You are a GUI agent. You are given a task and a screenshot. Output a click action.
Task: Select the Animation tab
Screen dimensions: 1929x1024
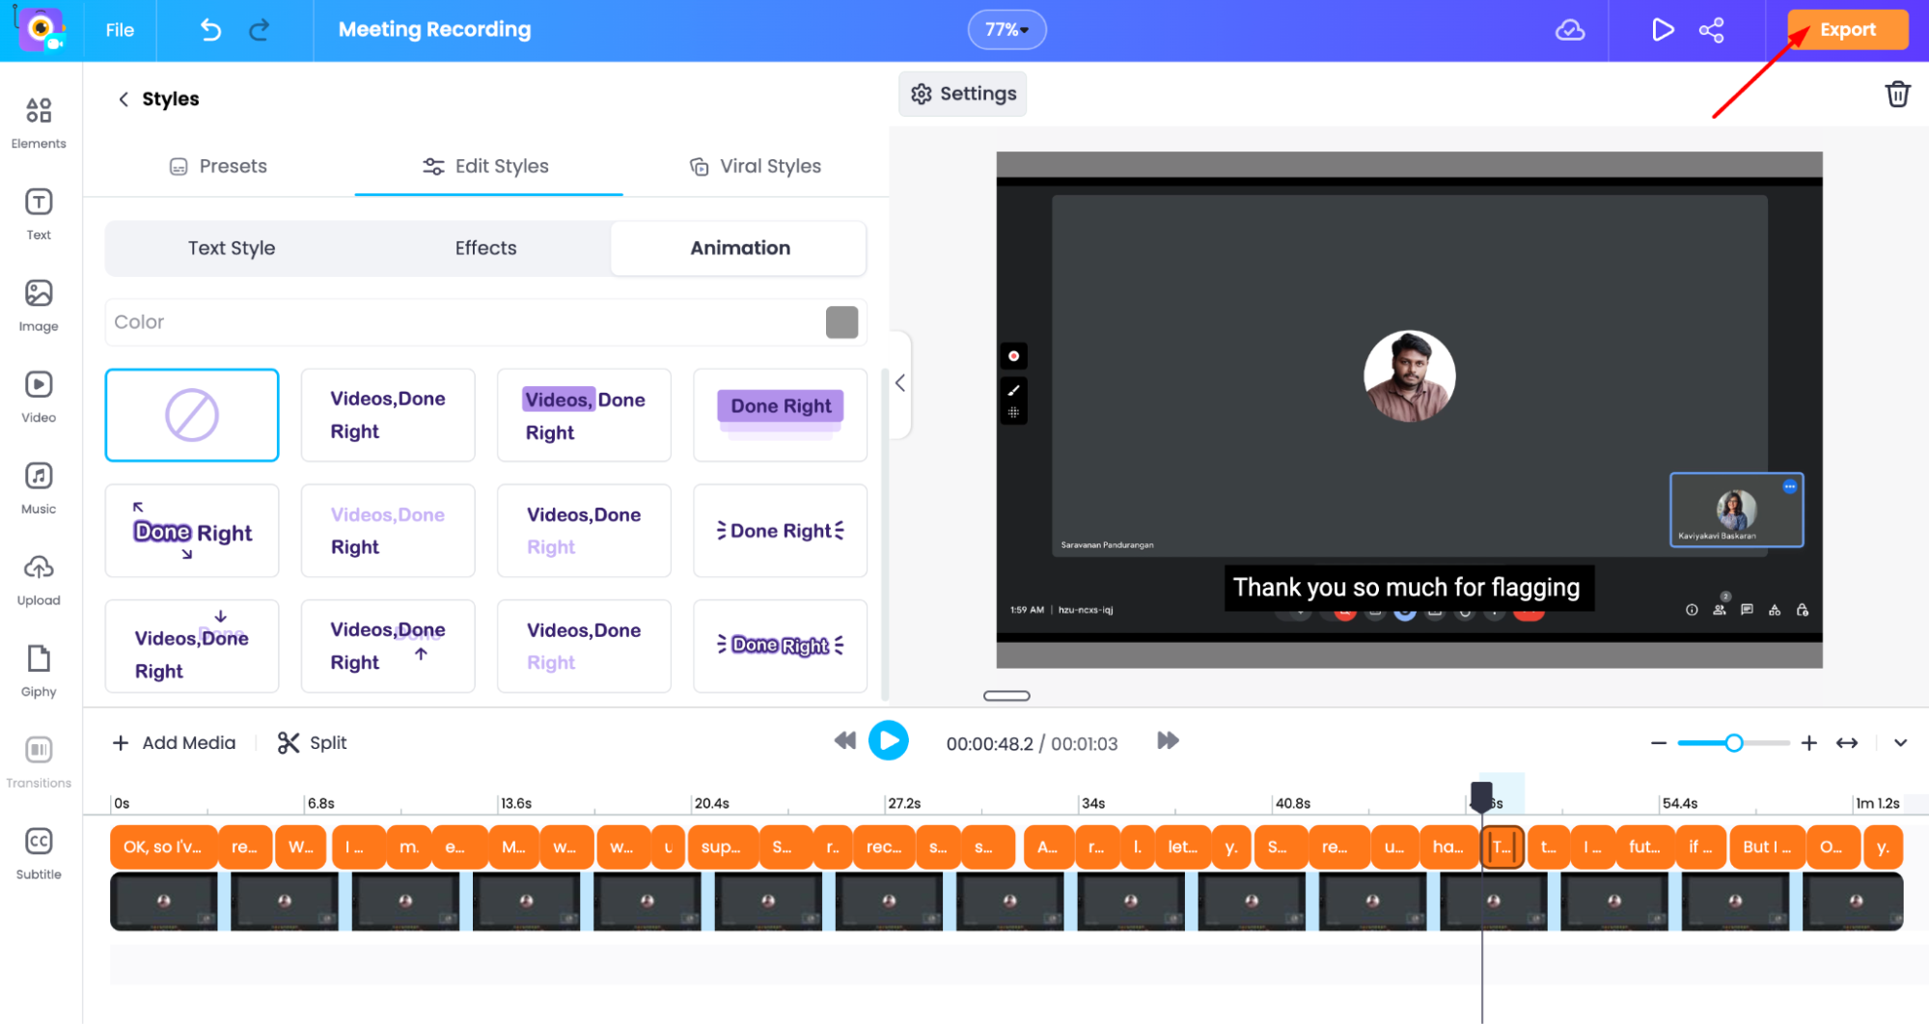(739, 248)
